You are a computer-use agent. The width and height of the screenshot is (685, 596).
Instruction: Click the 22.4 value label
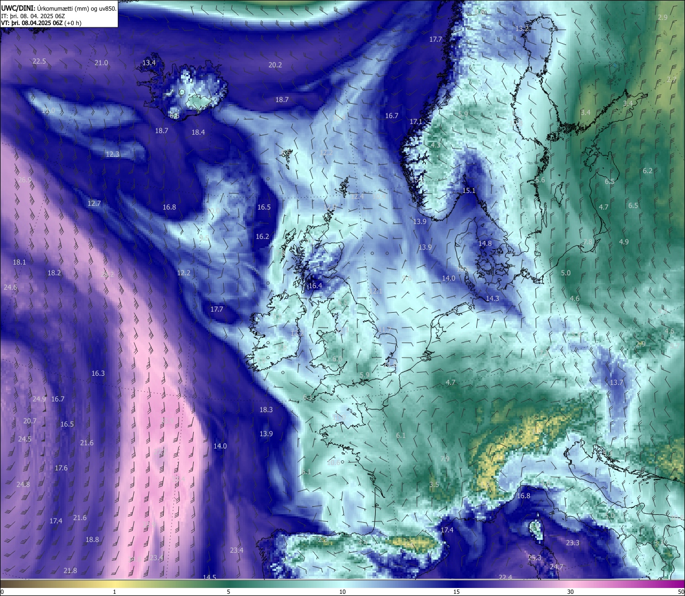pos(505,577)
